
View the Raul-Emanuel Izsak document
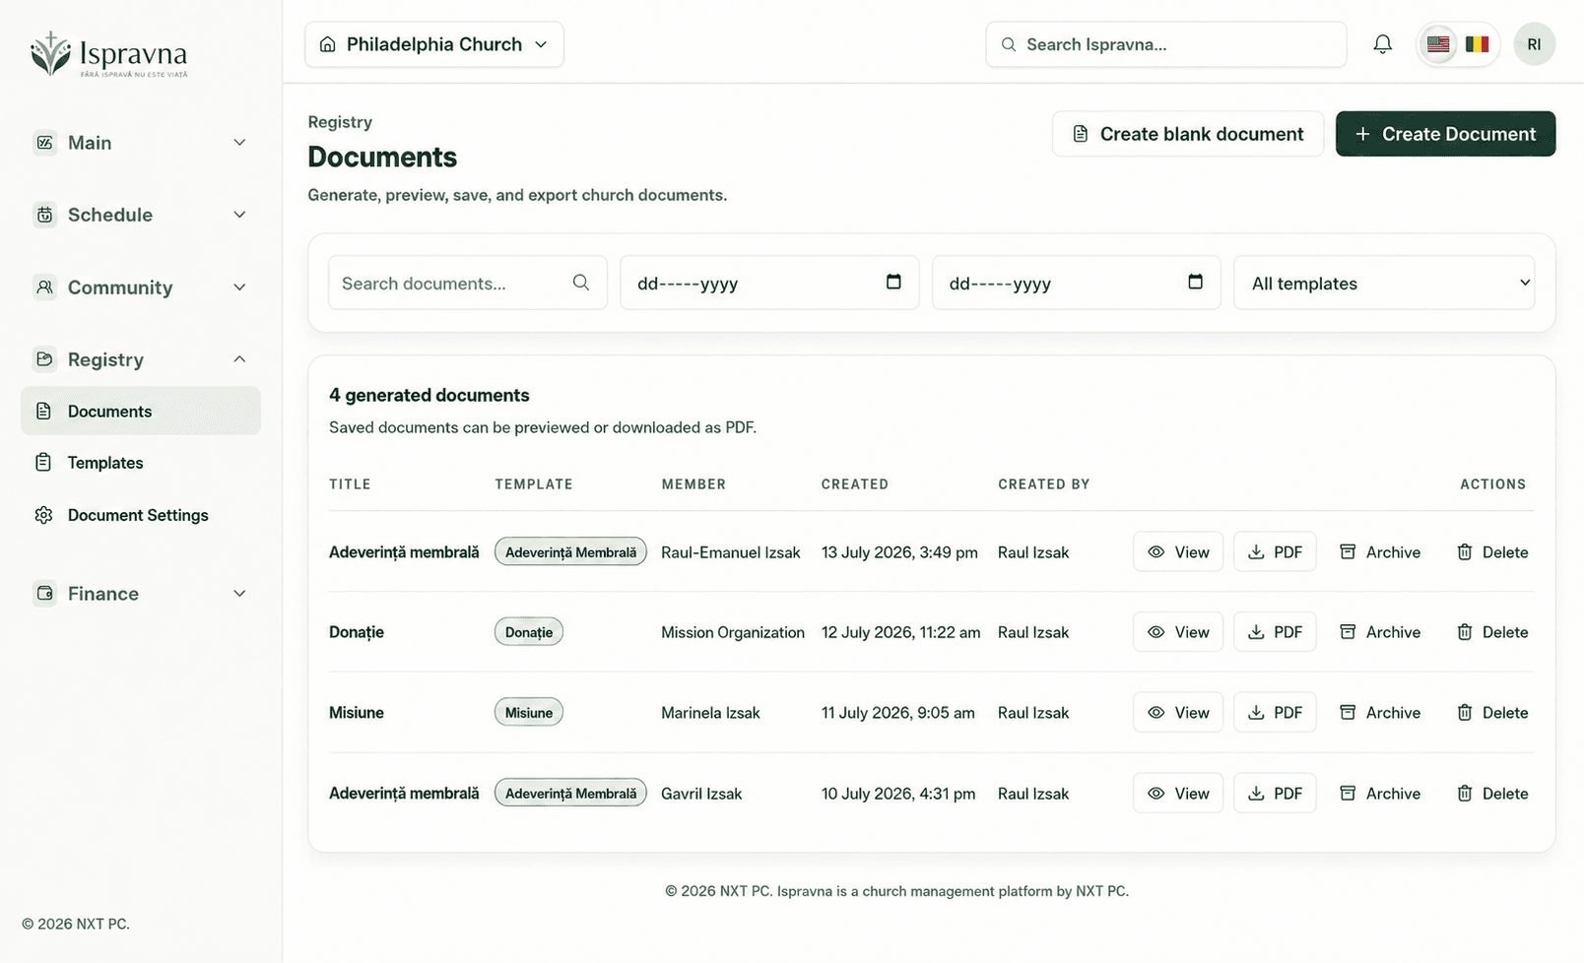coord(1178,552)
